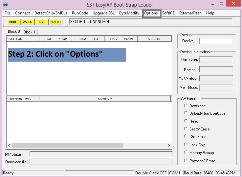Open the DetectChip/SMBus menu

[x=51, y=13]
